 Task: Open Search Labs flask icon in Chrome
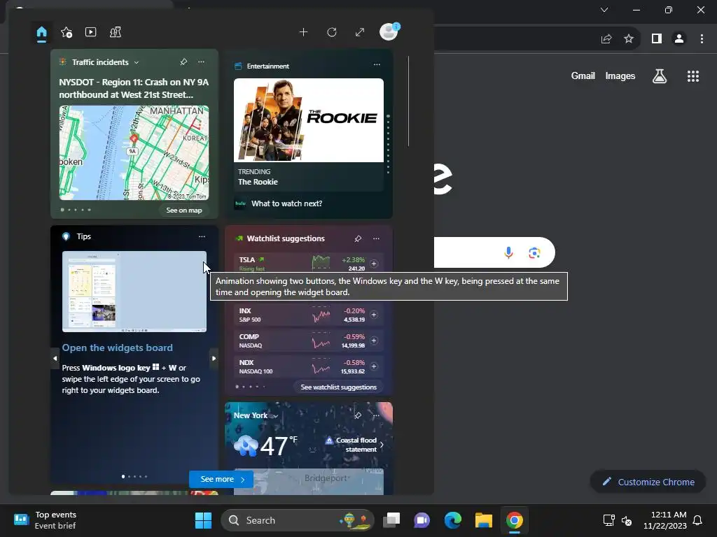(x=660, y=76)
